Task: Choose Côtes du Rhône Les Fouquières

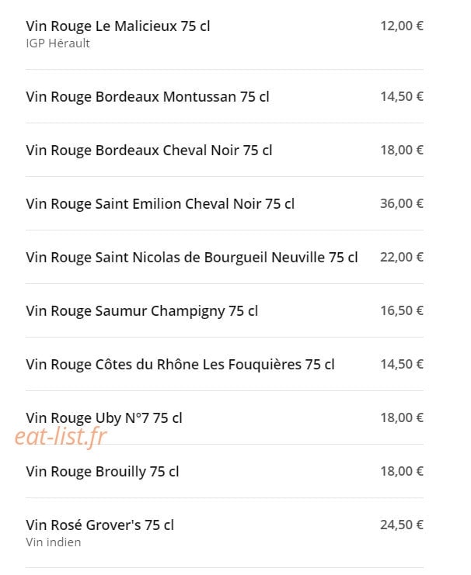Action: (180, 365)
